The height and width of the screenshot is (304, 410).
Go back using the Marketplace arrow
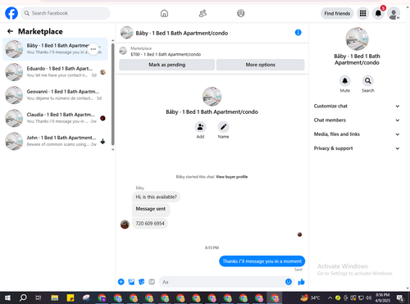pos(10,31)
